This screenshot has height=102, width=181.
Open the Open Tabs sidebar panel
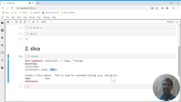(x=2, y=53)
